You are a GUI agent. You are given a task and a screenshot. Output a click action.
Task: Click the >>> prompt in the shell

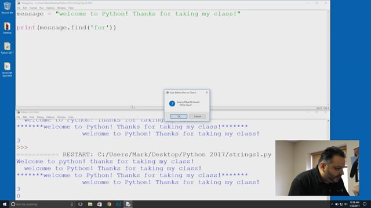(x=22, y=148)
